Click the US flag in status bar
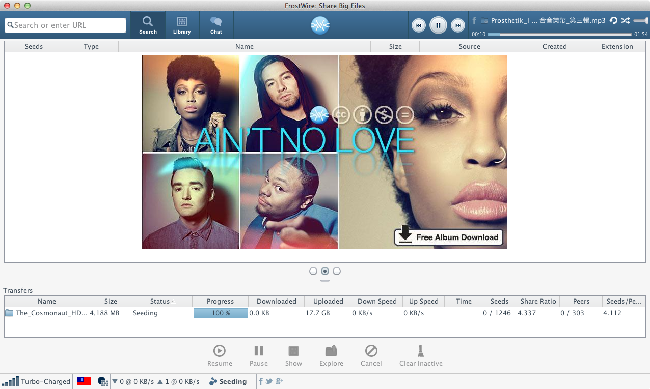The image size is (650, 389). 84,381
